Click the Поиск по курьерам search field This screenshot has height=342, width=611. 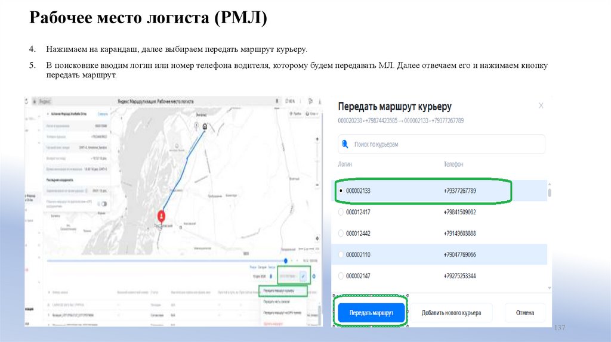point(442,144)
